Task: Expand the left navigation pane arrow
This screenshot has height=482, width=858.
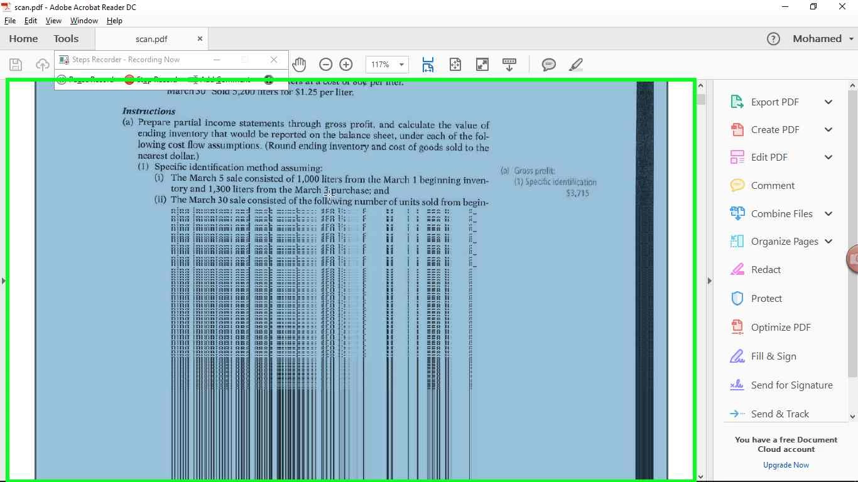Action: point(3,281)
